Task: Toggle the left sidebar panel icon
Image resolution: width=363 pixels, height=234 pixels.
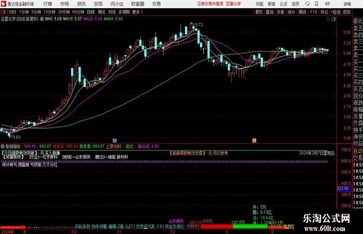Action: pyautogui.click(x=3, y=12)
